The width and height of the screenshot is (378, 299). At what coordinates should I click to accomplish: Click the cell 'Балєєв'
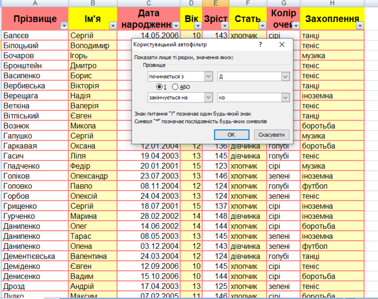pos(35,35)
